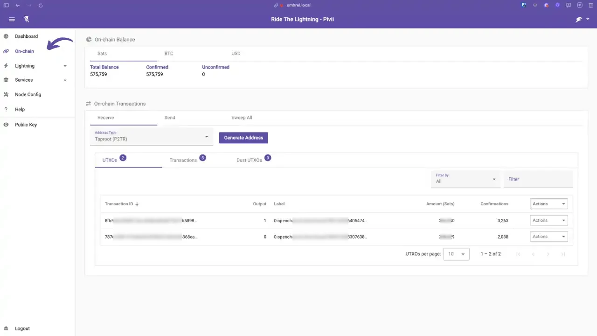Click the Services layers icon in sidebar
This screenshot has height=336, width=597.
pyautogui.click(x=6, y=80)
